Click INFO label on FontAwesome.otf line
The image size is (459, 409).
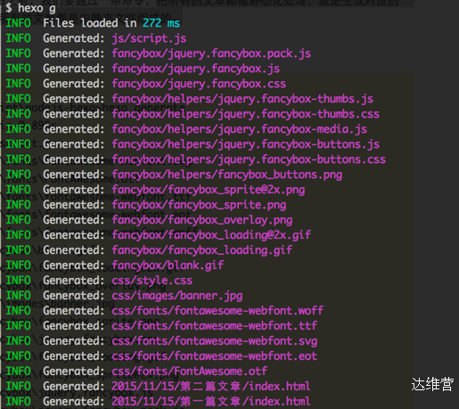pos(18,372)
